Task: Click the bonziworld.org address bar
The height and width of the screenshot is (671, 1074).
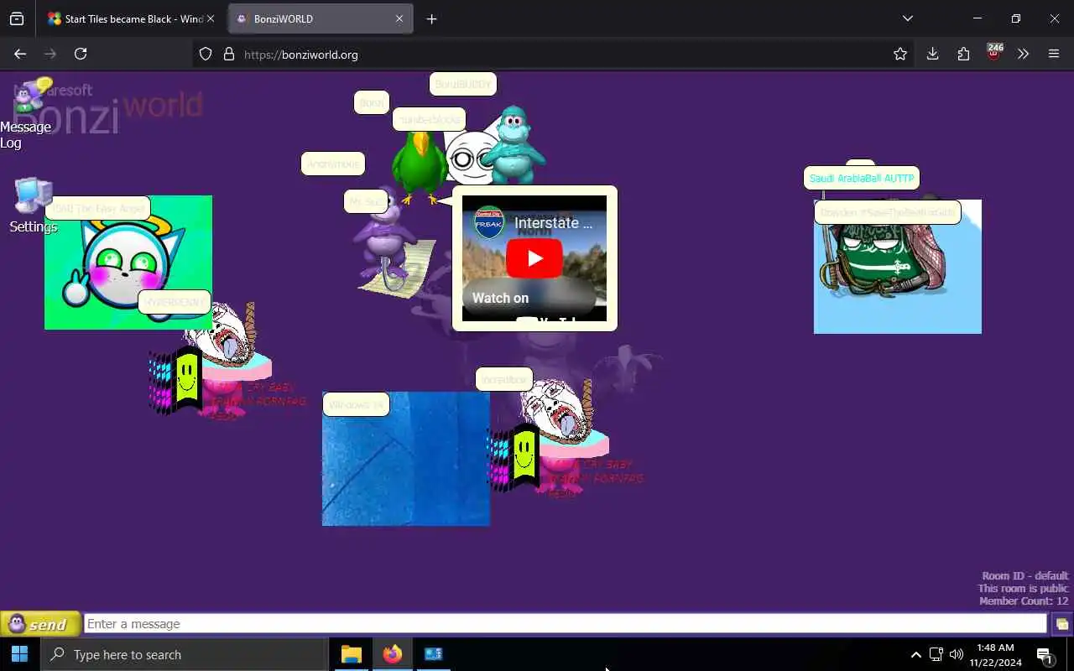Action: tap(554, 54)
